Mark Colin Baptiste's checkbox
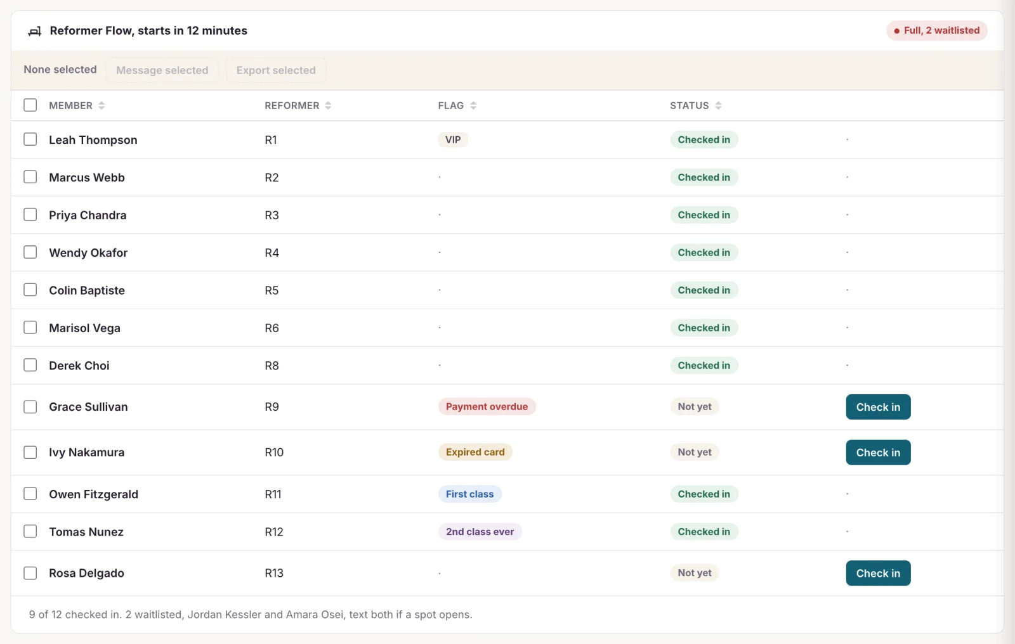This screenshot has width=1015, height=644. [30, 290]
